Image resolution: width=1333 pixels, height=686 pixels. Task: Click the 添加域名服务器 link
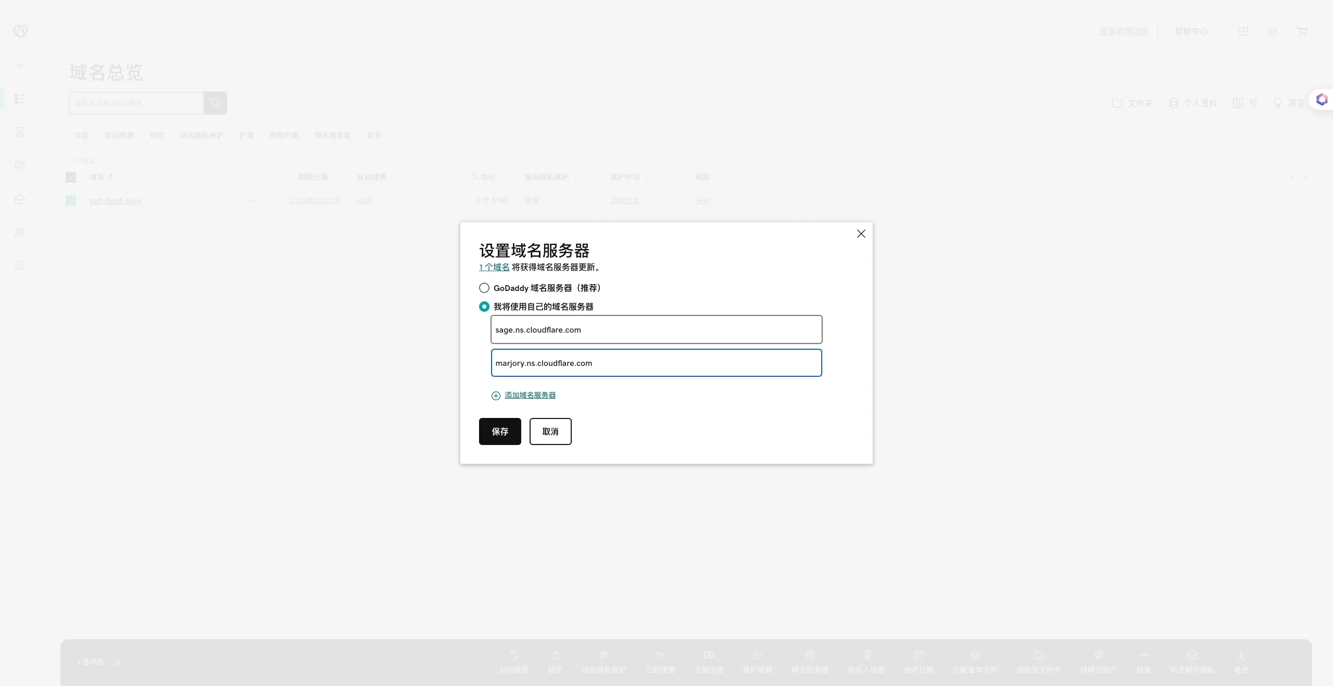click(x=530, y=395)
